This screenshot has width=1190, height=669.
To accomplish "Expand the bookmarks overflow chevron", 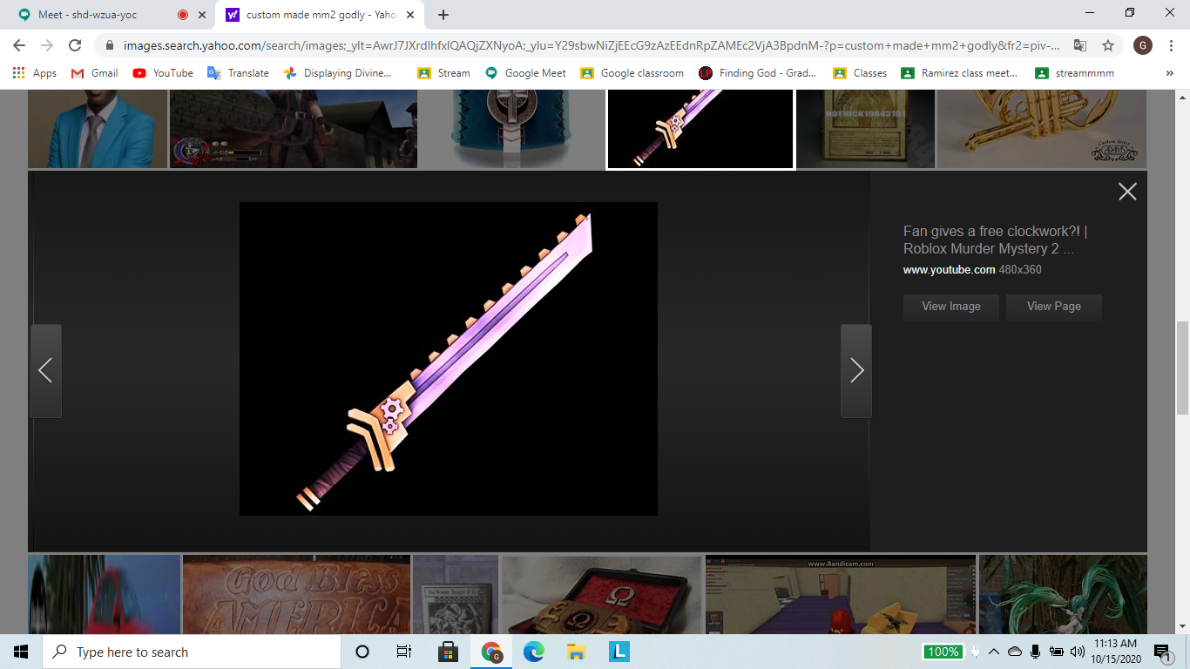I will tap(1169, 73).
